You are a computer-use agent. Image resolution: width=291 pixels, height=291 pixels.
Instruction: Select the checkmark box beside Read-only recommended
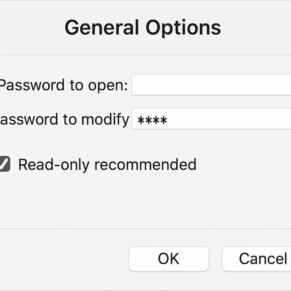tap(4, 164)
